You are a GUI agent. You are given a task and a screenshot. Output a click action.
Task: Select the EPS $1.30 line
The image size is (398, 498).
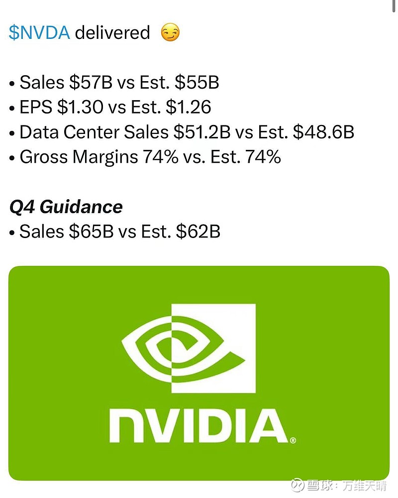110,107
